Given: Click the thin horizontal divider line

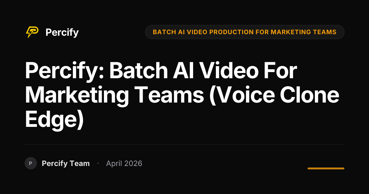Looking at the screenshot, I should (x=184, y=144).
